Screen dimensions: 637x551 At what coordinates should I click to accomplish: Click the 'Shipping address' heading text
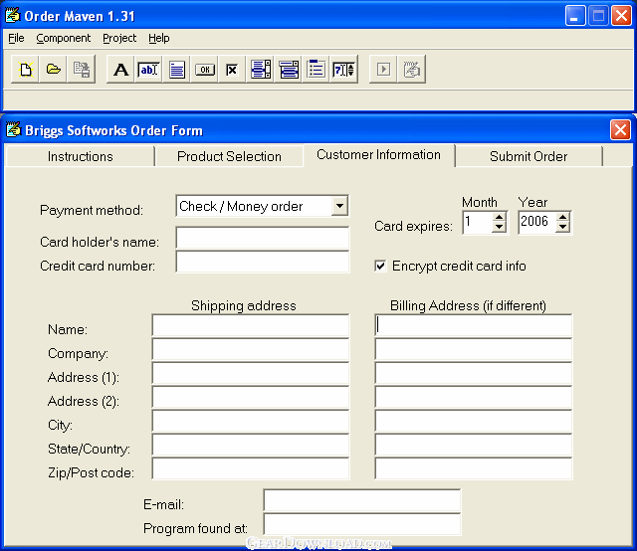[244, 305]
